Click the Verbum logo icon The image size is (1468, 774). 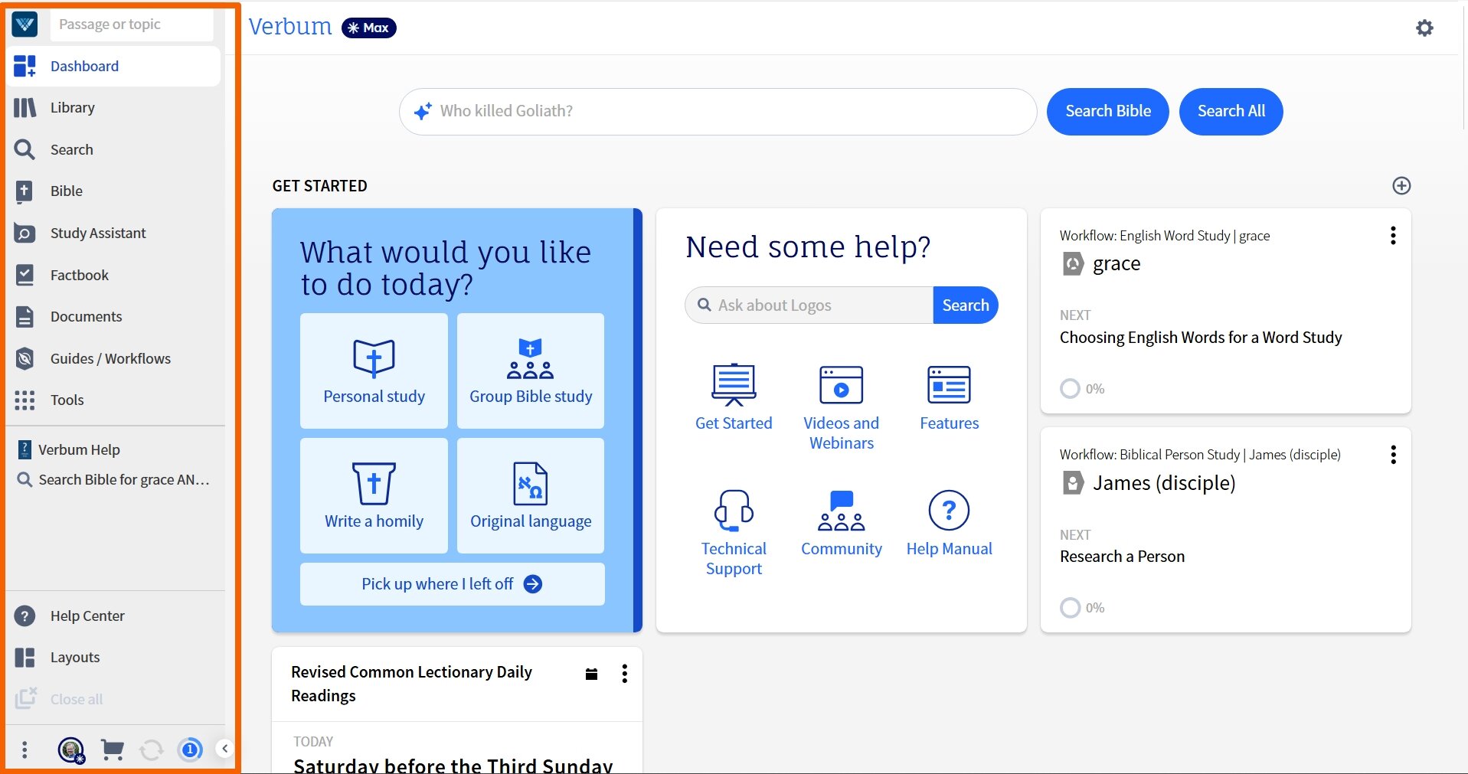tap(25, 24)
